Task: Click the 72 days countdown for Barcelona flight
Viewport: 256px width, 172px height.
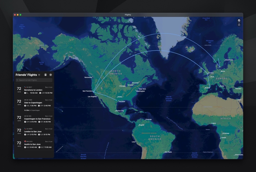Action: pyautogui.click(x=19, y=89)
